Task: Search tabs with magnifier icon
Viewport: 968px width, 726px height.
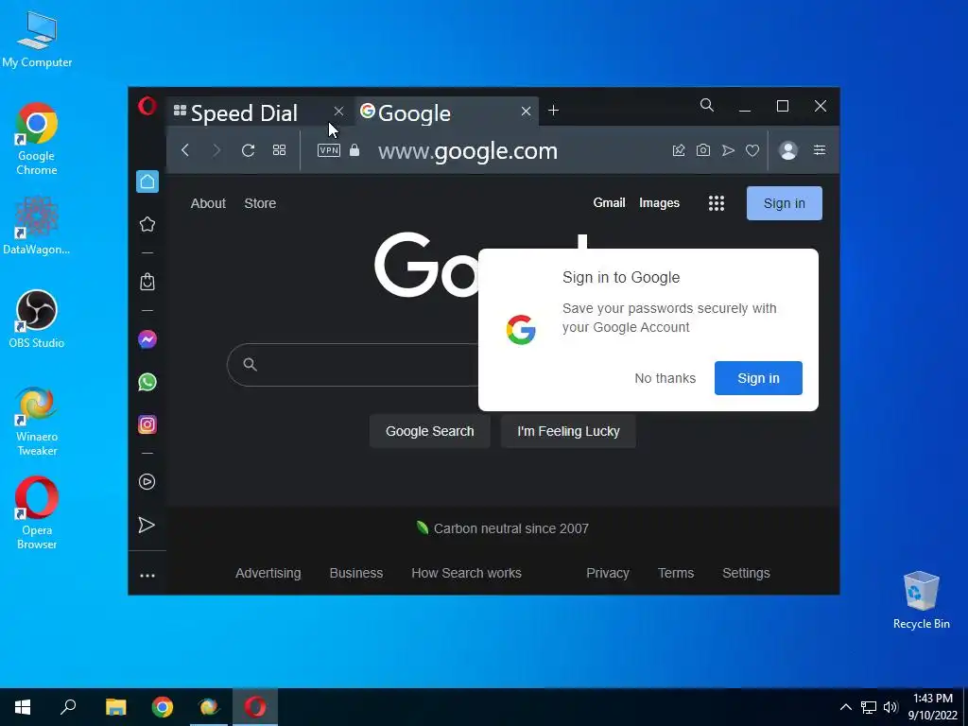Action: click(x=707, y=106)
